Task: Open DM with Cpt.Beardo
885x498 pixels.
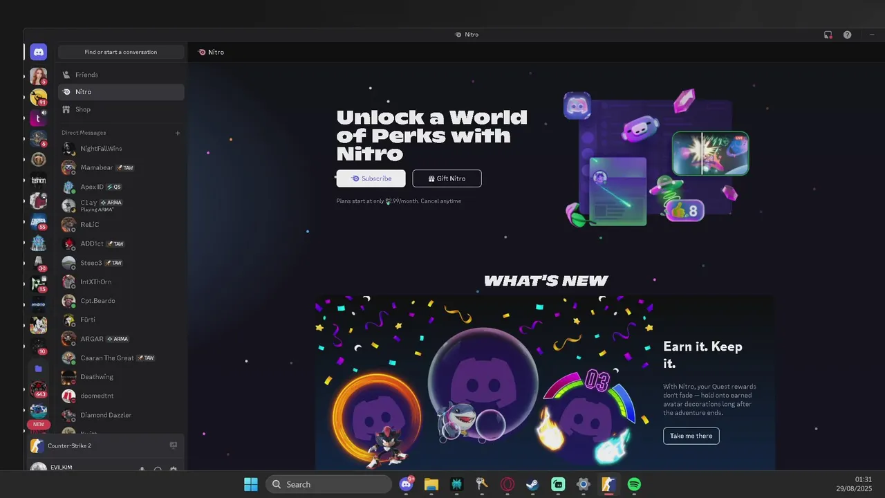Action: [121, 301]
